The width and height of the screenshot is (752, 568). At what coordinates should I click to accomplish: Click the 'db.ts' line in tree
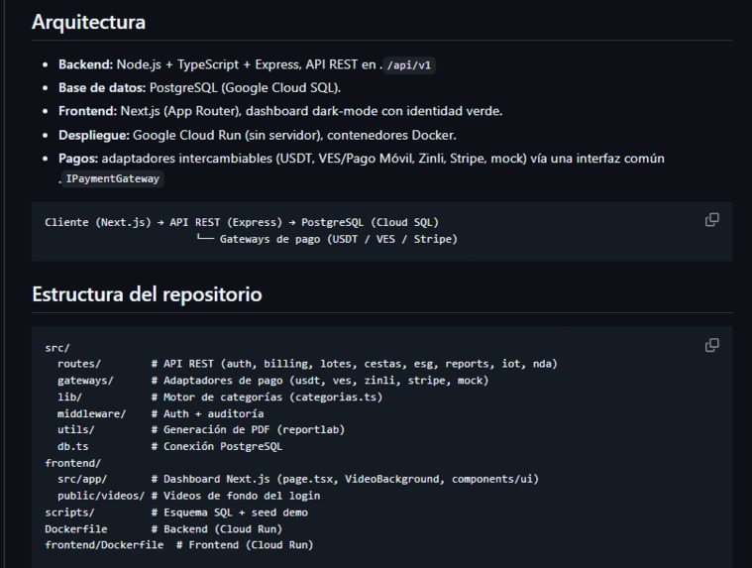169,447
